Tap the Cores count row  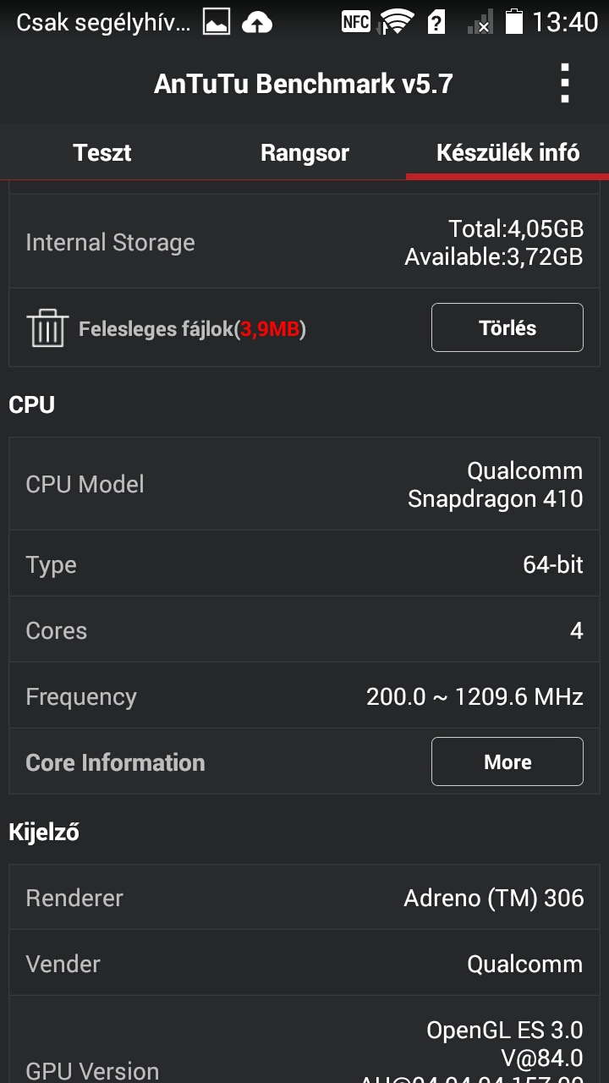[x=304, y=630]
